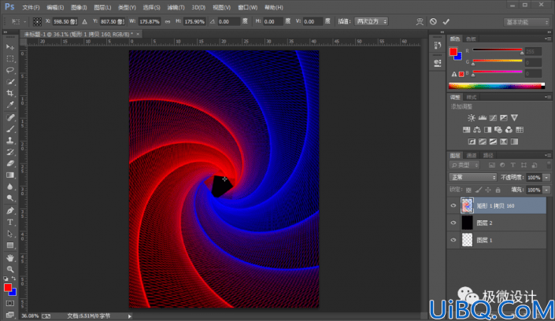
Task: Toggle Quick Mask mode in toolbox
Action: pos(10,304)
